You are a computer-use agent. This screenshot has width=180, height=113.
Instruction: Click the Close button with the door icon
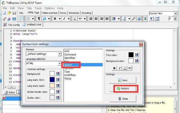coord(123,99)
